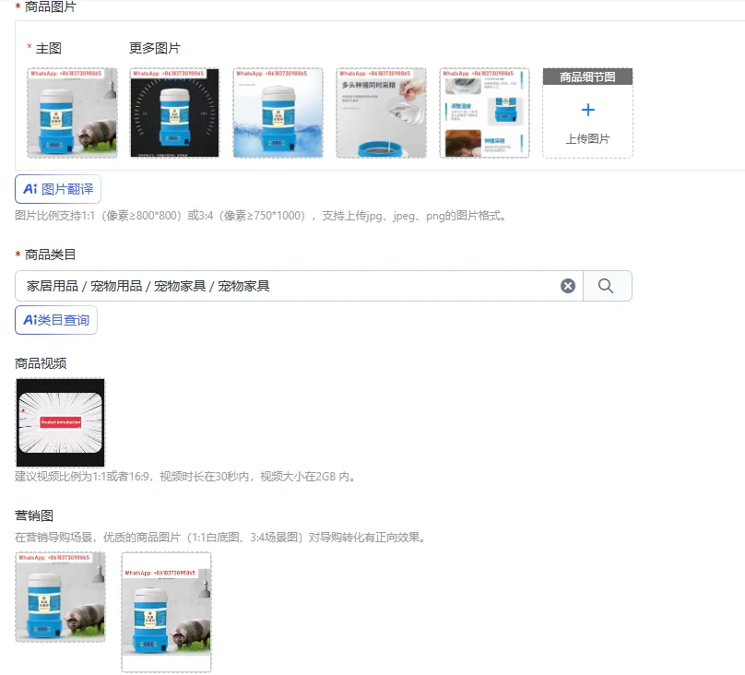This screenshot has height=675, width=745.
Task: Clear the 商品类目 category field
Action: click(567, 286)
